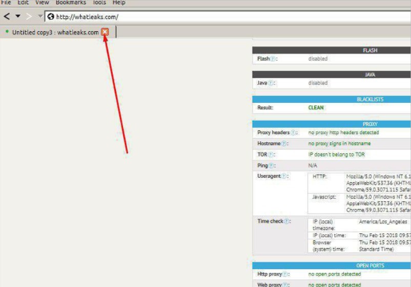Click the Http proxy help icon

coord(285,274)
